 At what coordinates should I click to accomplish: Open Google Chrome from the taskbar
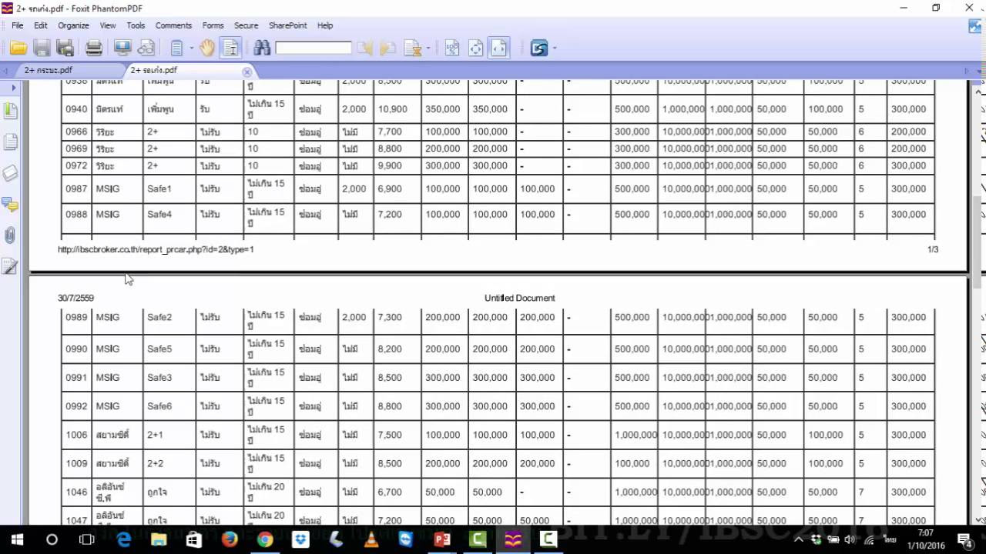point(265,539)
